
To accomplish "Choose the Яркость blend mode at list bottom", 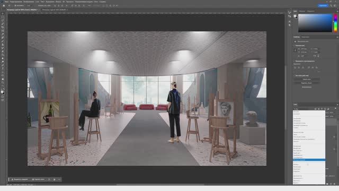I will pos(309,183).
